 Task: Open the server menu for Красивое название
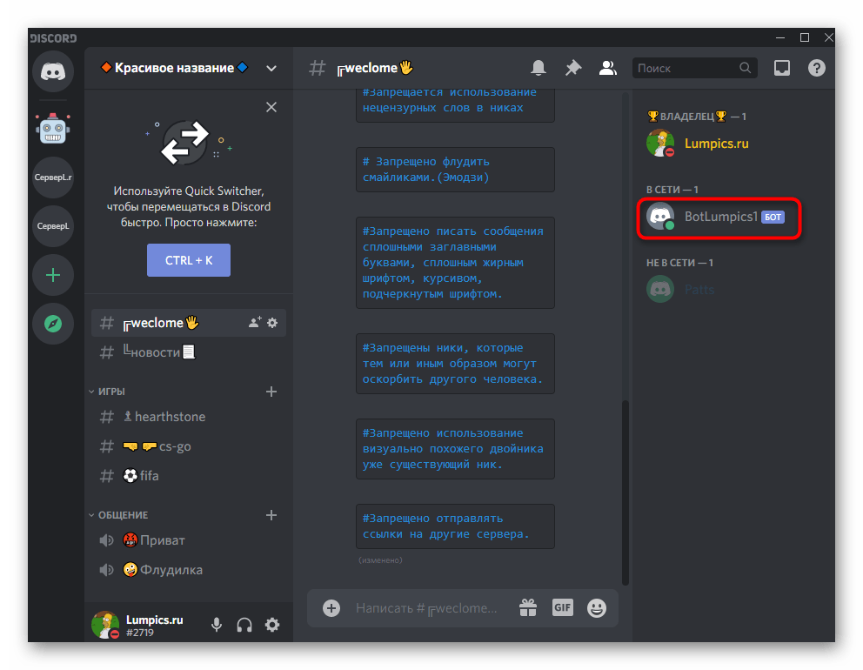click(x=271, y=67)
